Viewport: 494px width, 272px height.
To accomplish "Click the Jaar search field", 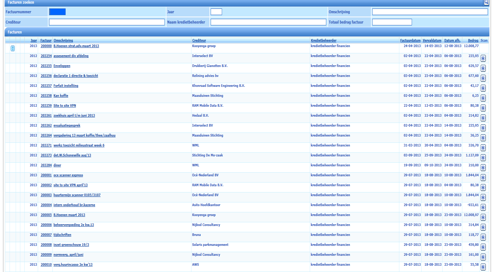I will coord(216,12).
